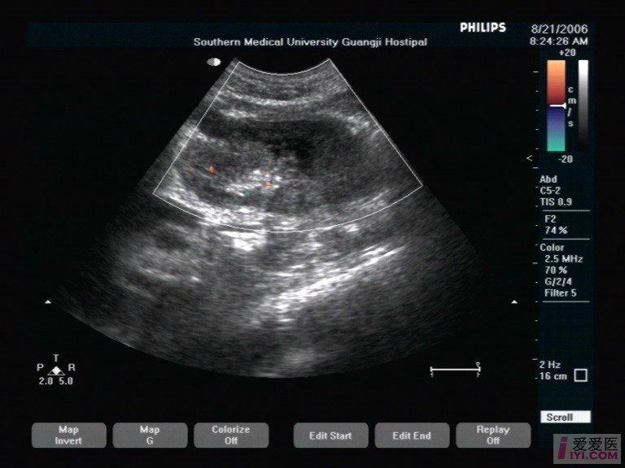Check the square box beside 16 cm
Image resolution: width=625 pixels, height=468 pixels.
(580, 375)
